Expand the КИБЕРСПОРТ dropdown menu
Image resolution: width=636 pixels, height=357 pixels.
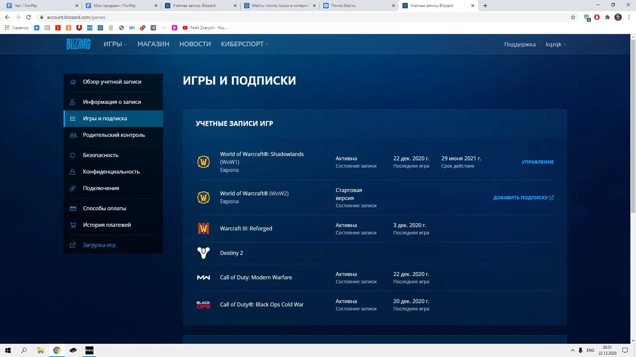click(x=244, y=44)
